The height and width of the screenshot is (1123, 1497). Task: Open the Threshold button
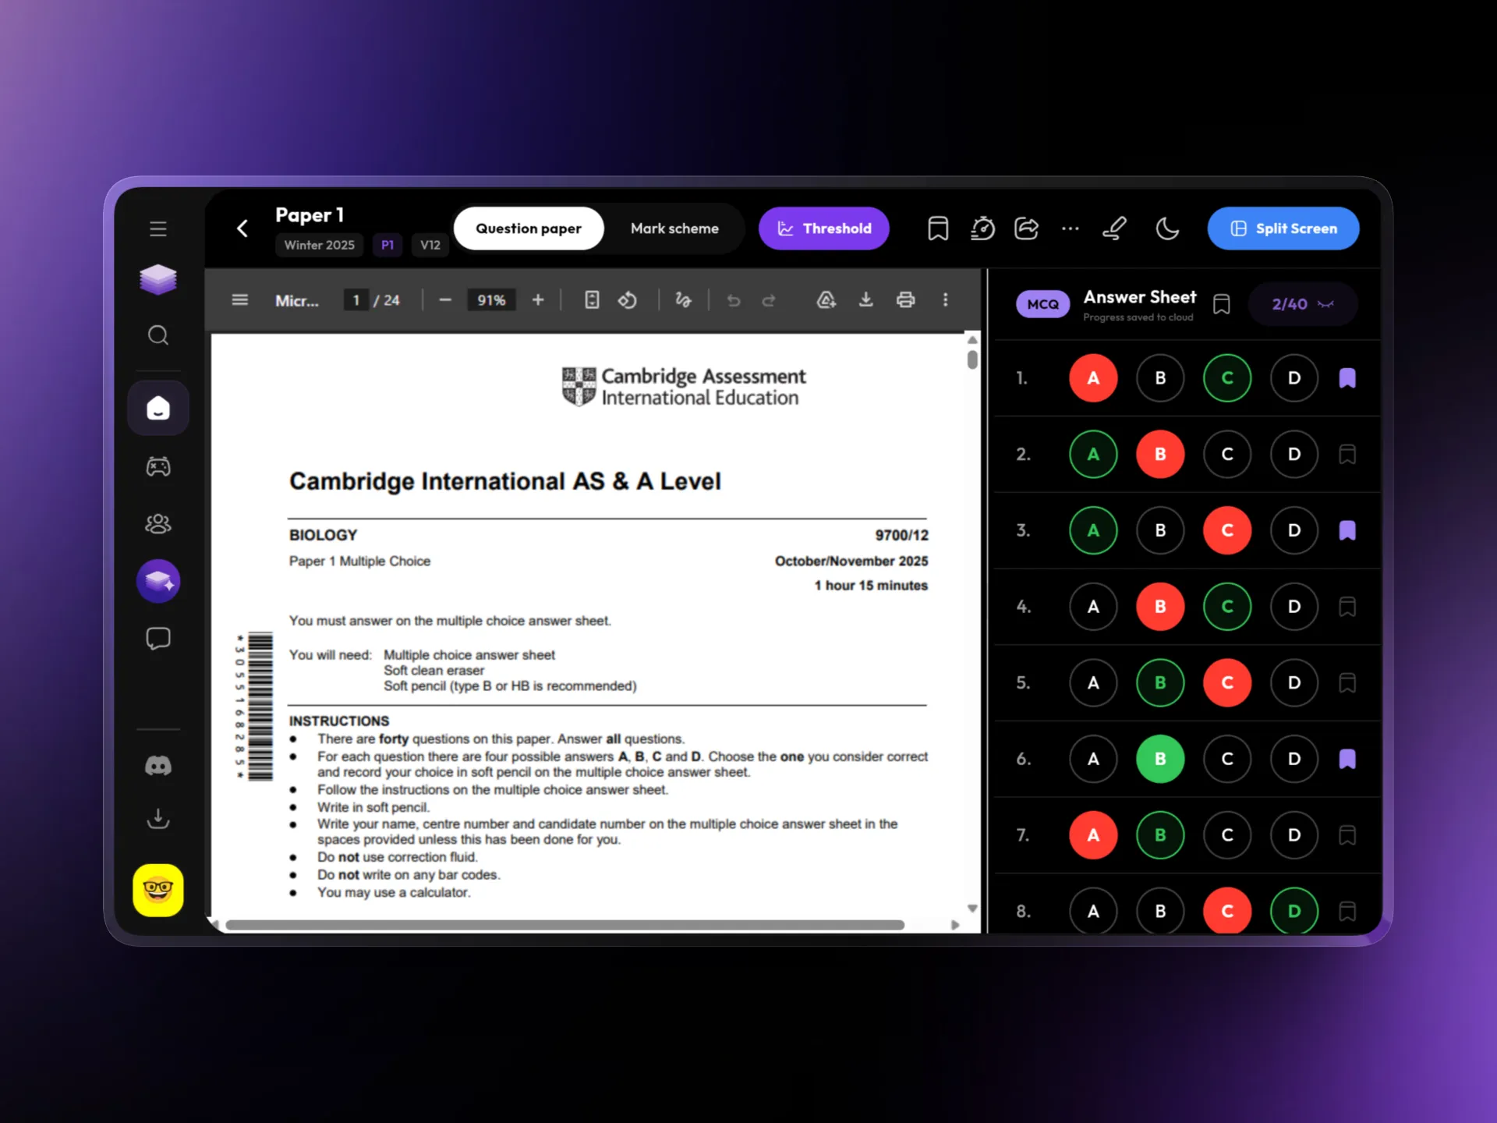824,228
